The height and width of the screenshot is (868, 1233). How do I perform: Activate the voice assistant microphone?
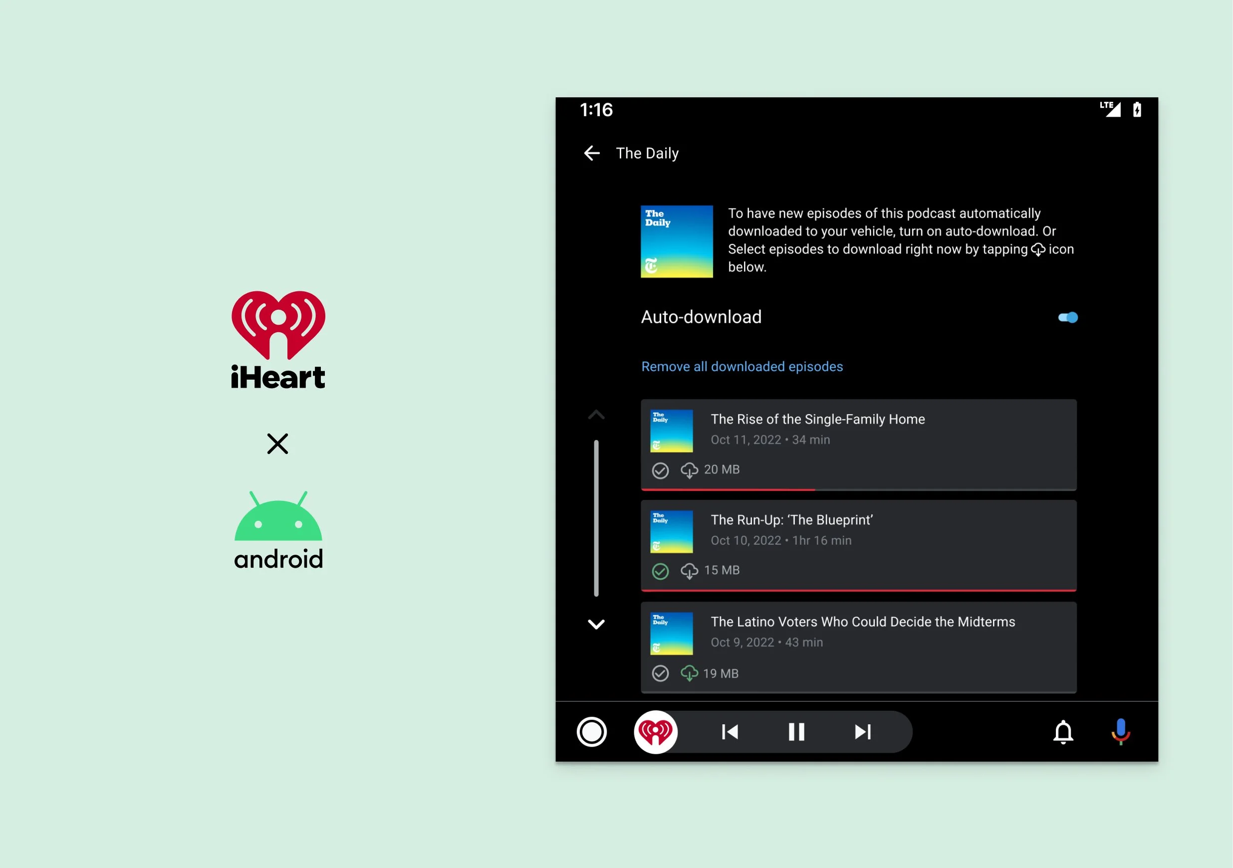(x=1120, y=732)
